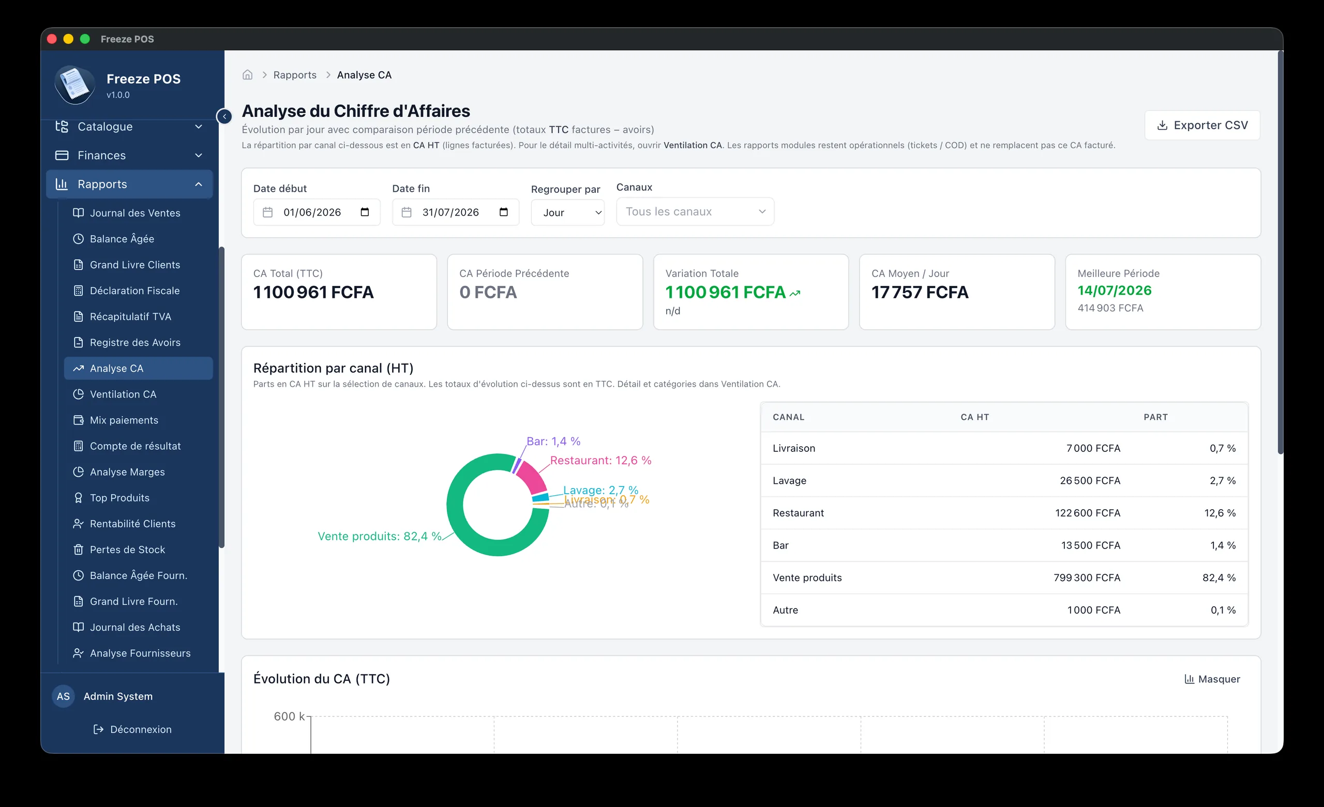
Task: Click the Journal des Ventes book icon
Action: [79, 213]
